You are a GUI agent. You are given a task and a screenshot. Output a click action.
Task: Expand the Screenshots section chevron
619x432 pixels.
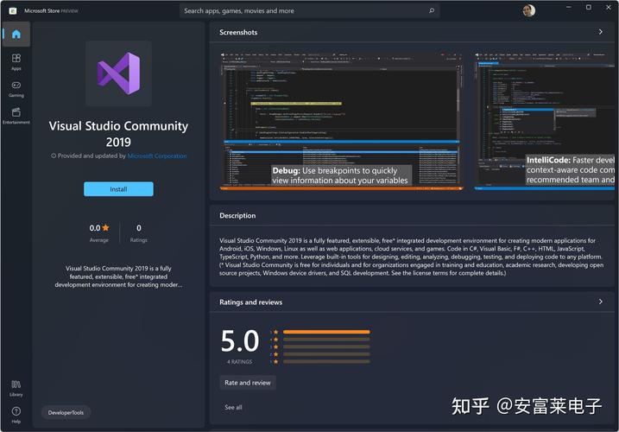coord(601,32)
